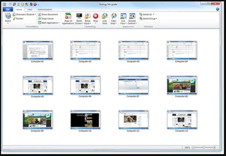Viewport: 226px width, 156px height.
Task: Switch to the View tab
Action: (30, 9)
